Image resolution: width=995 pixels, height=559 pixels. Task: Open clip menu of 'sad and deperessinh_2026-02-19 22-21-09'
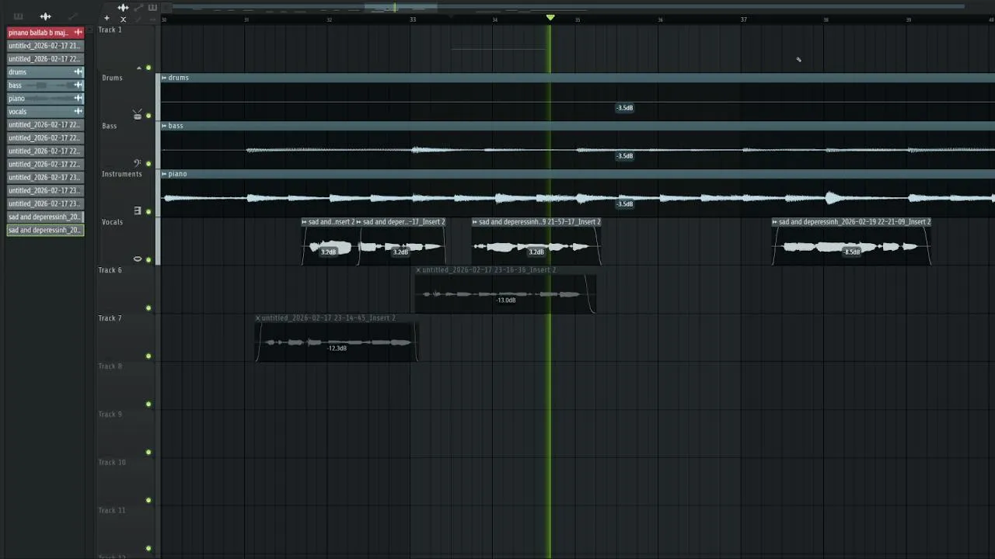(775, 222)
